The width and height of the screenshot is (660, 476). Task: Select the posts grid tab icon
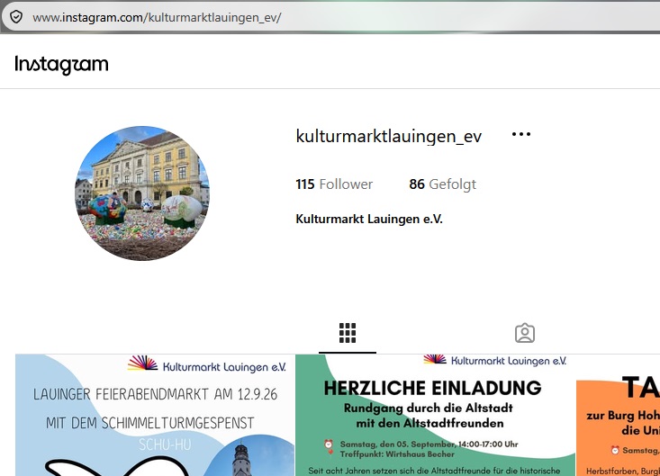pyautogui.click(x=348, y=333)
